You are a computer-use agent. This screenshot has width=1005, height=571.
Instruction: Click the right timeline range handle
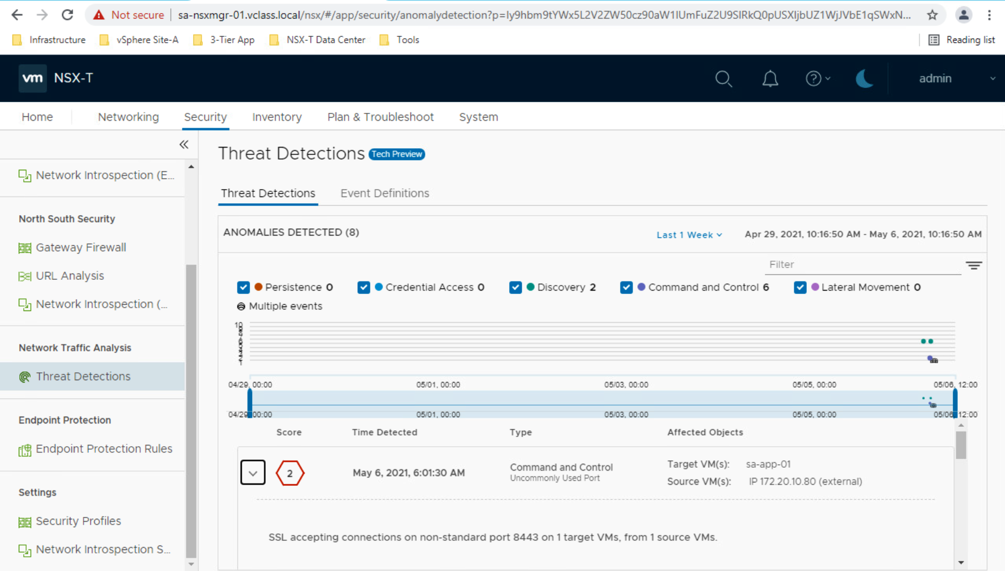955,403
